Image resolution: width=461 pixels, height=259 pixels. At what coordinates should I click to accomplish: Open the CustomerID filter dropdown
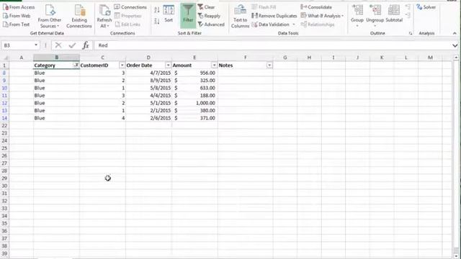coord(122,65)
